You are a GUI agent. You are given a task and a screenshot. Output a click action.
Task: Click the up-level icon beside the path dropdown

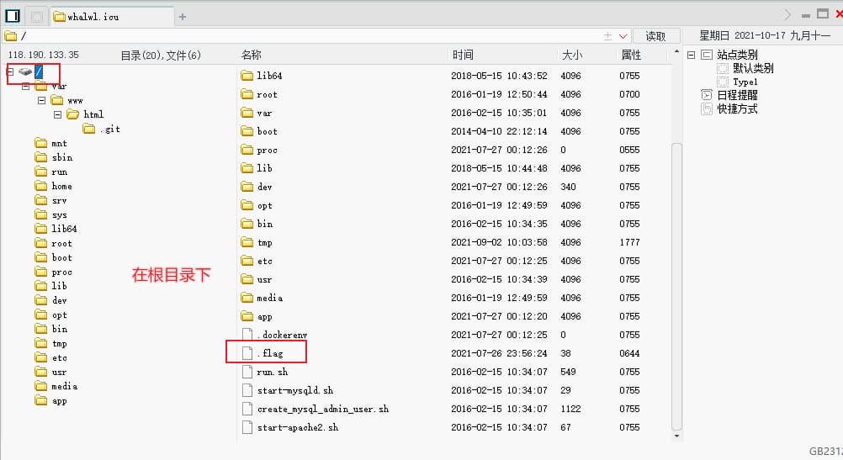click(x=607, y=36)
